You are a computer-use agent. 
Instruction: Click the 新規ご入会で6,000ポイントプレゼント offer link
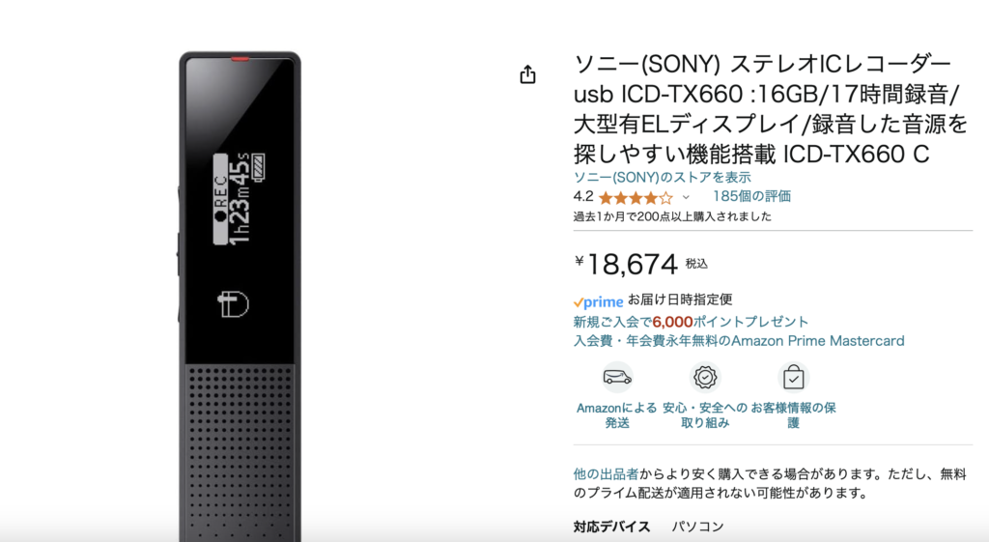(x=691, y=322)
